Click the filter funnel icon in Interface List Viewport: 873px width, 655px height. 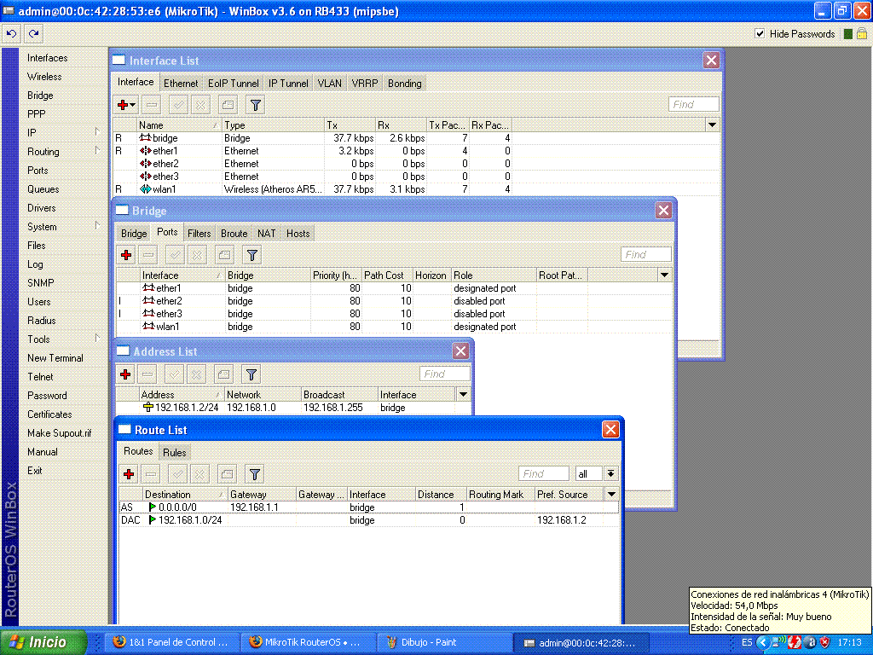pyautogui.click(x=253, y=104)
